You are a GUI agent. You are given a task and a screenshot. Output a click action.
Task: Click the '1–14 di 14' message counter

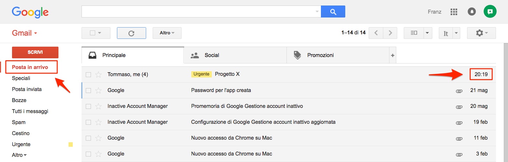(353, 33)
